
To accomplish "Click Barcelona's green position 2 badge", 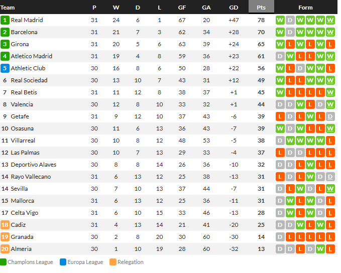I will (5, 32).
